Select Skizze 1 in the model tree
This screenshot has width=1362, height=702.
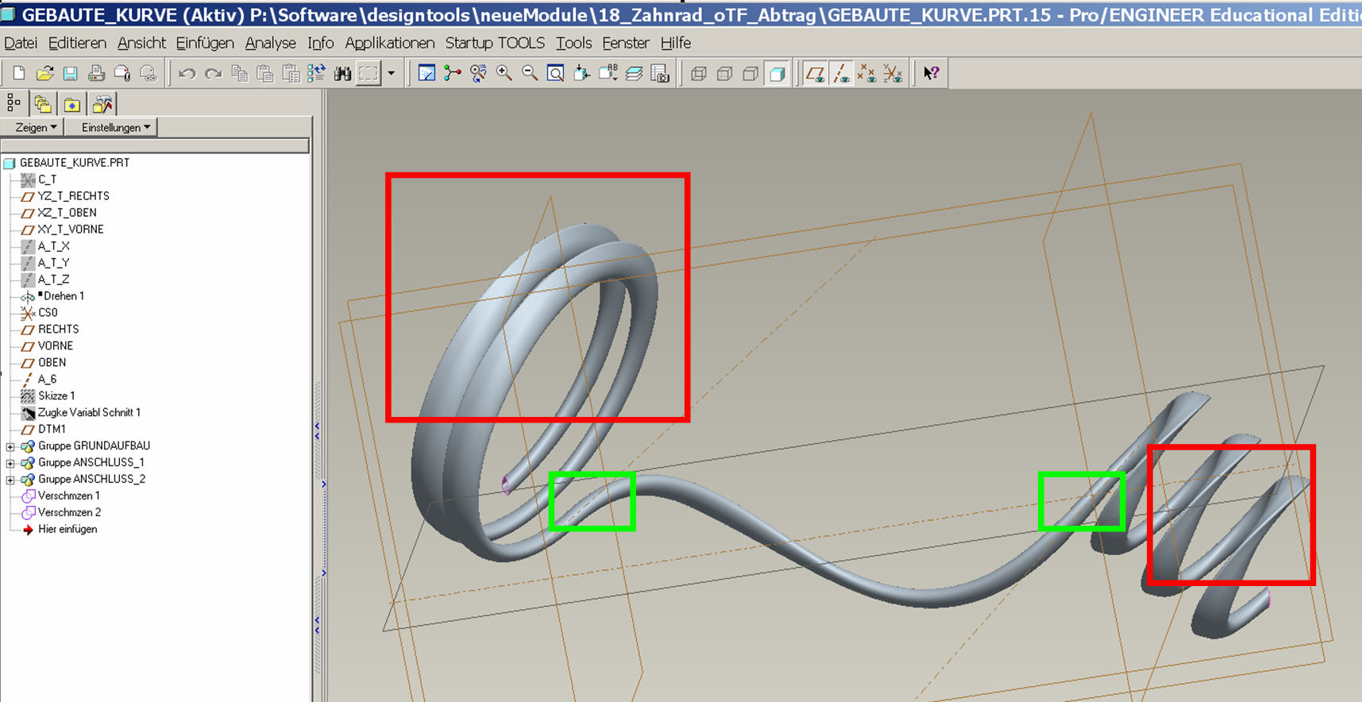tap(56, 396)
